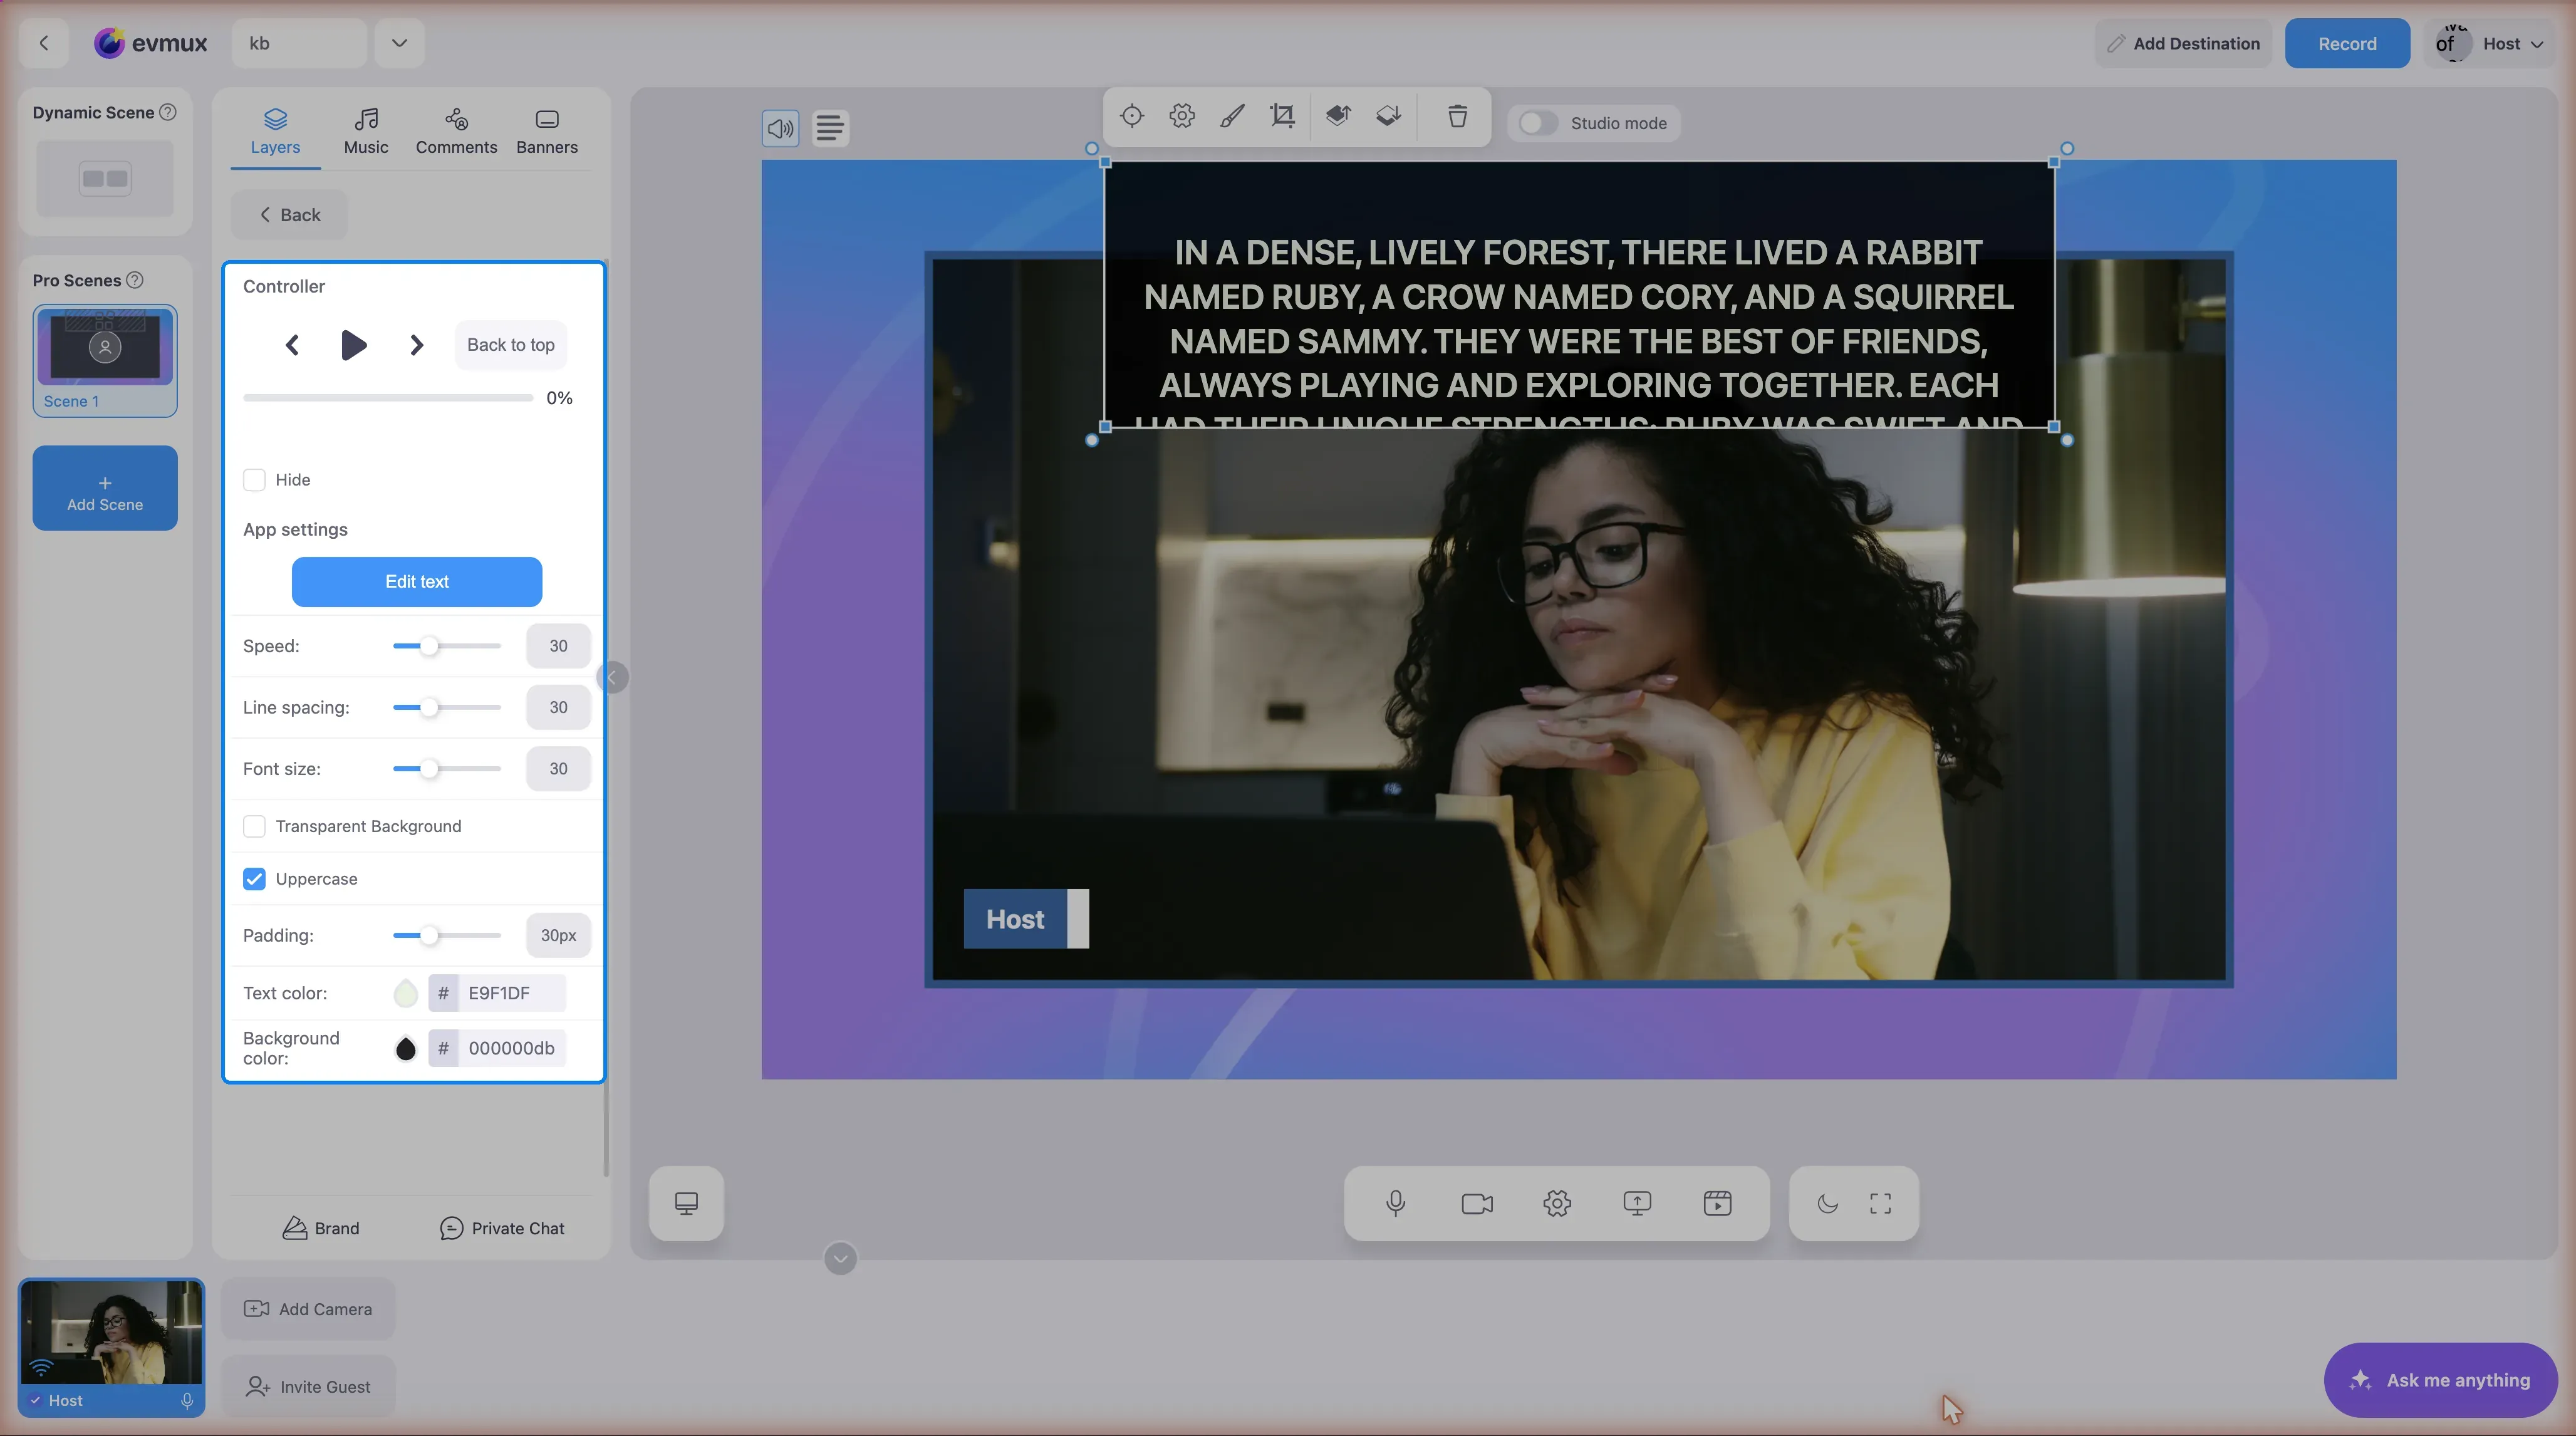The height and width of the screenshot is (1436, 2576).
Task: Toggle camera in the bottom control bar
Action: point(1477,1203)
